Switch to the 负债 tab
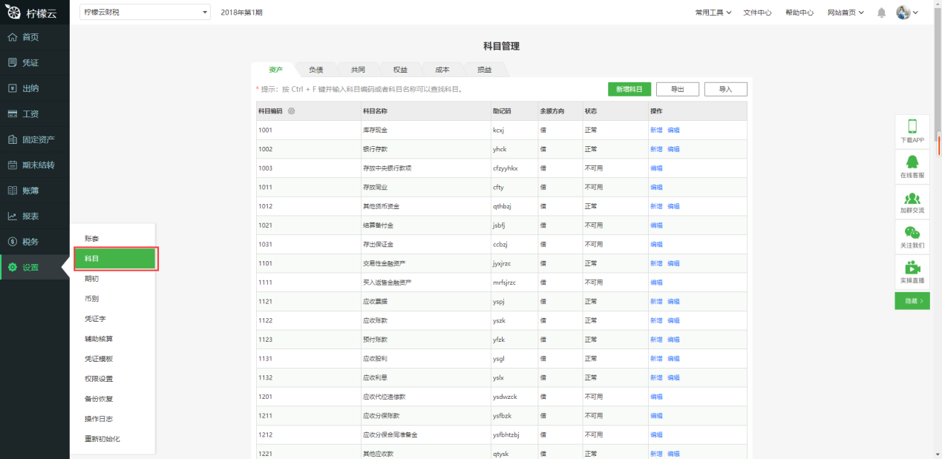Viewport: 942px width, 459px height. (316, 70)
